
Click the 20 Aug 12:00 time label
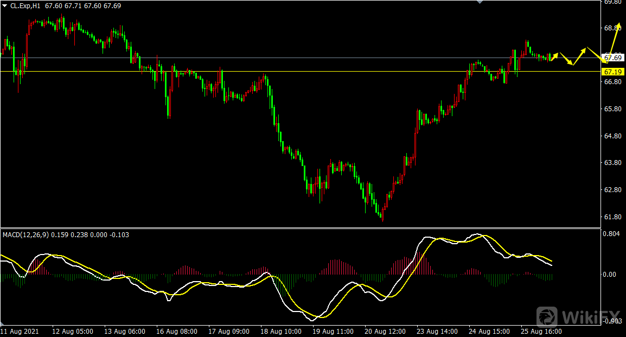pyautogui.click(x=385, y=331)
